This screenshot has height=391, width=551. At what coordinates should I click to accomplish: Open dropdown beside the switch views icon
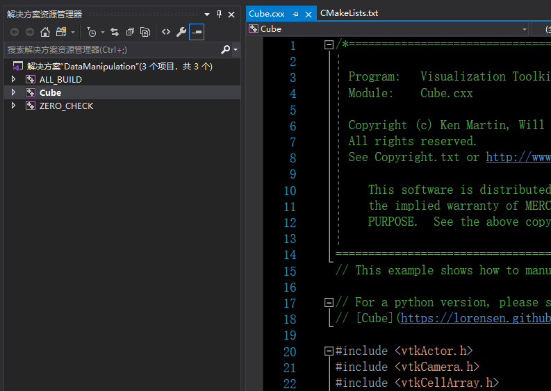click(x=73, y=33)
